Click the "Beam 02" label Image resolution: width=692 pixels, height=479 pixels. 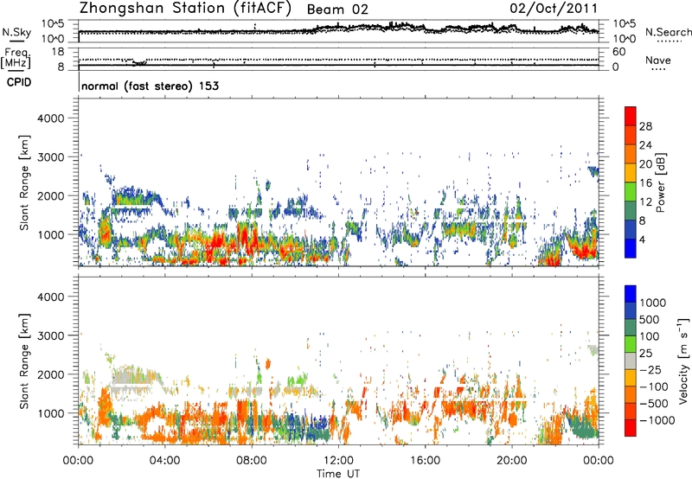[337, 10]
